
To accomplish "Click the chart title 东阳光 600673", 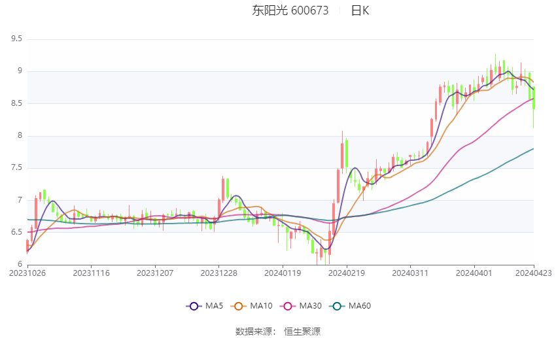I will 290,10.
